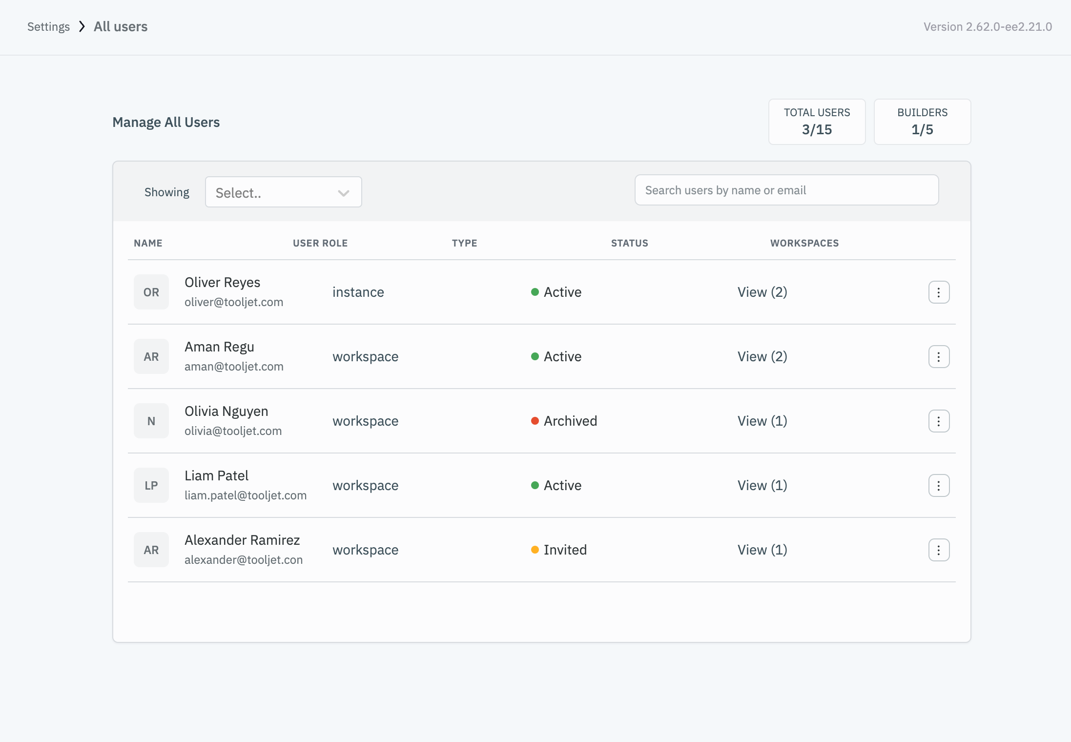Open the kebab menu for Oliver Reyes
The image size is (1071, 742).
click(x=938, y=292)
